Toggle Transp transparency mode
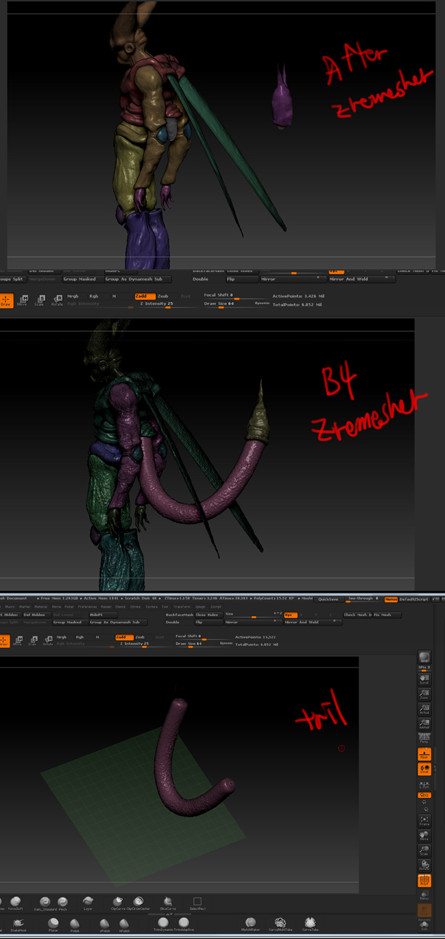 coord(424,895)
